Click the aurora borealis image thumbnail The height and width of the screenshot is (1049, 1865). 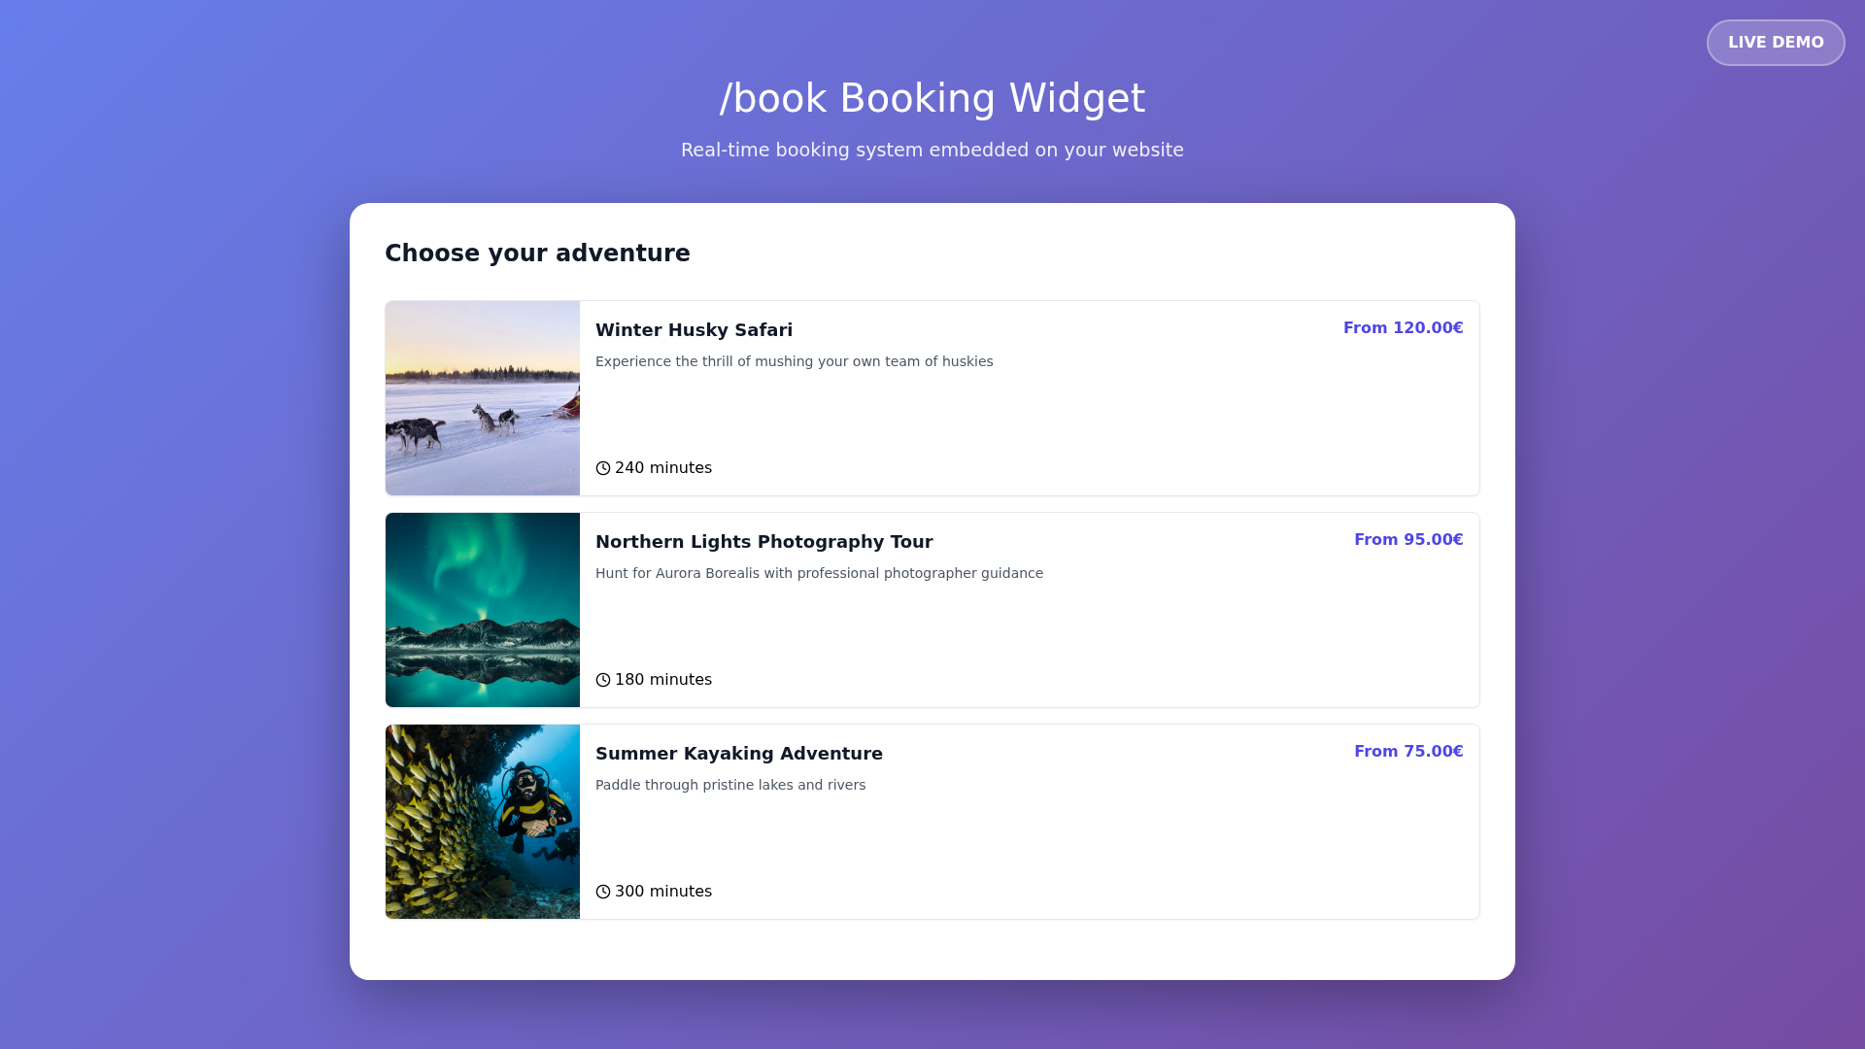click(482, 609)
